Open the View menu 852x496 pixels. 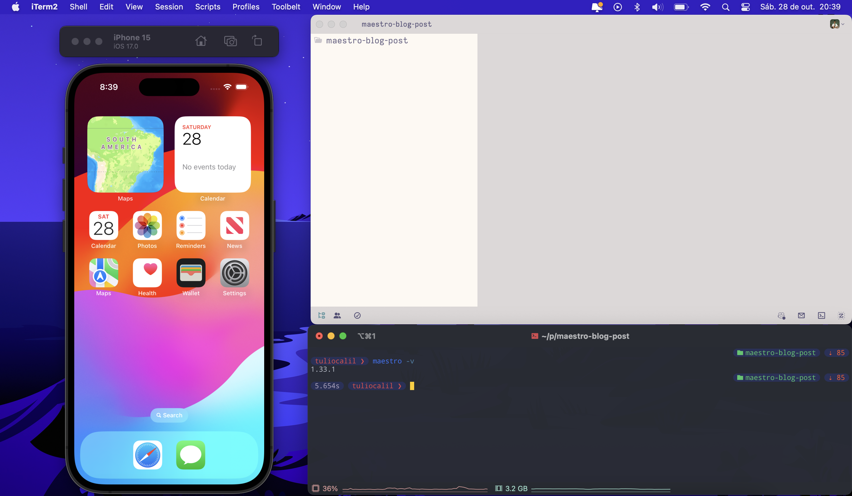(134, 7)
